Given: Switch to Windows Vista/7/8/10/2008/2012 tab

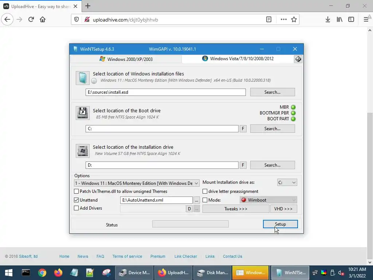Looking at the screenshot, I should click(x=238, y=59).
